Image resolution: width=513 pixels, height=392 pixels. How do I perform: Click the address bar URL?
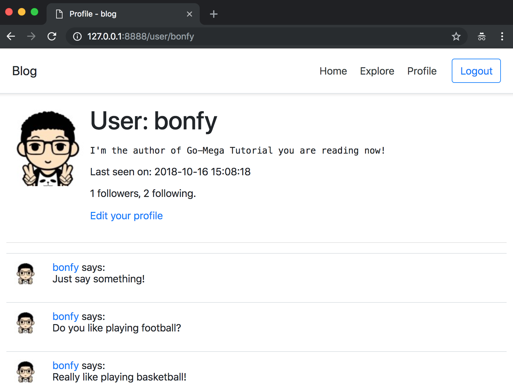(140, 37)
